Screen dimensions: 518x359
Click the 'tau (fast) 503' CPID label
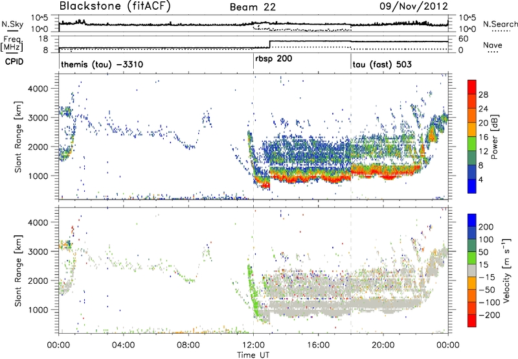coord(382,64)
